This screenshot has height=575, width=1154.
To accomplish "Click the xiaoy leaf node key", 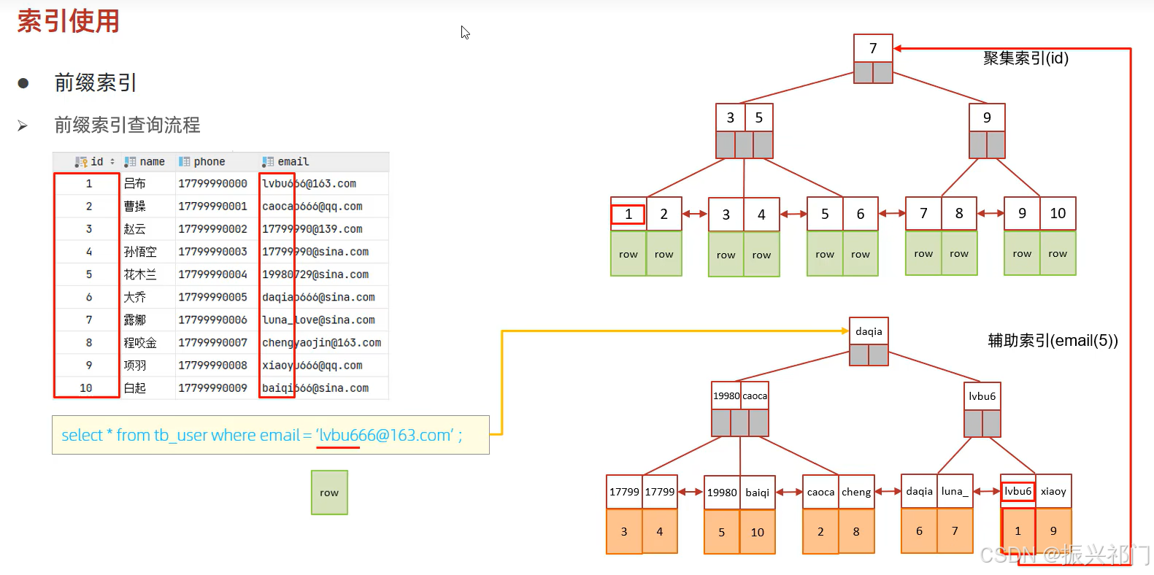I will (x=1053, y=491).
